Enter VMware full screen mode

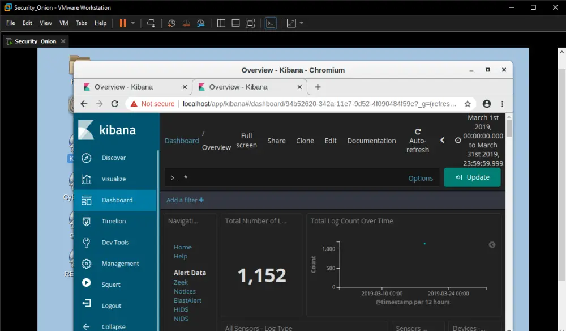tap(250, 23)
